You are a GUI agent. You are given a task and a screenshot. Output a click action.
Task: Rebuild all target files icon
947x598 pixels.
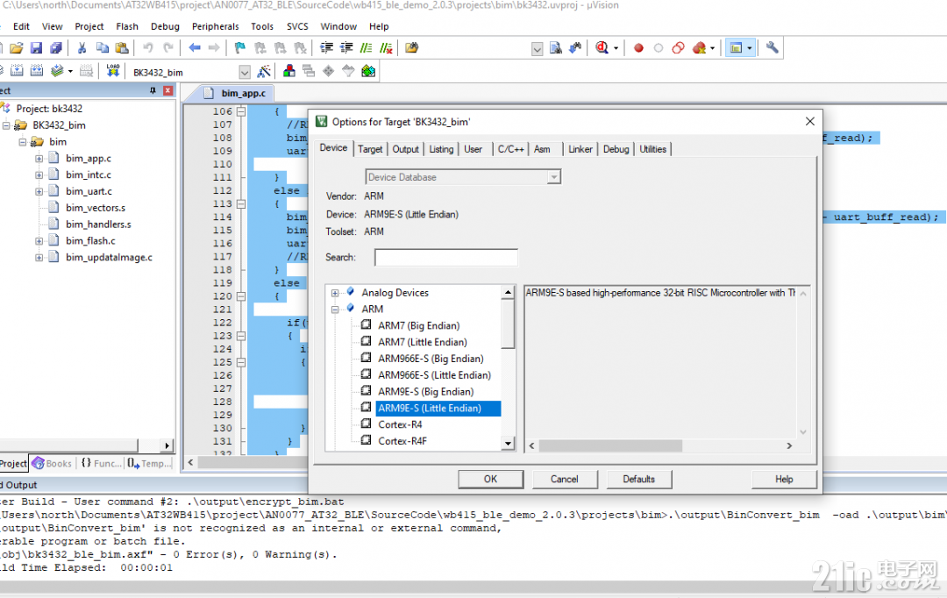tap(37, 71)
